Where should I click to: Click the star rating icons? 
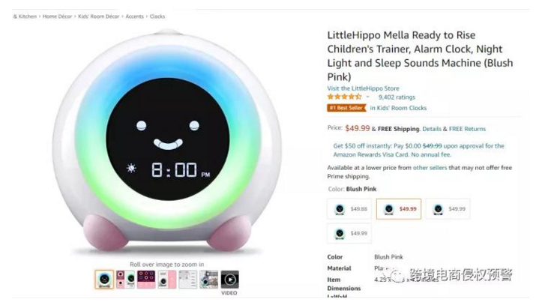[344, 97]
